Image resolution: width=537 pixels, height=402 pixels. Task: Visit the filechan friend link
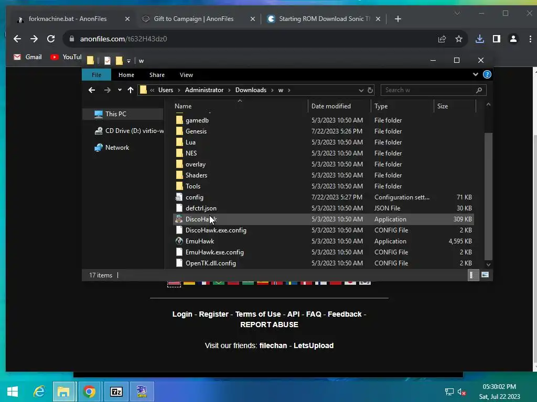[273, 345]
